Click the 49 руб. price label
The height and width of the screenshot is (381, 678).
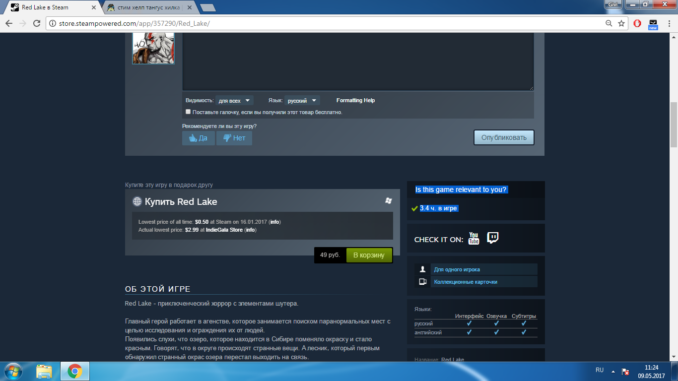330,255
